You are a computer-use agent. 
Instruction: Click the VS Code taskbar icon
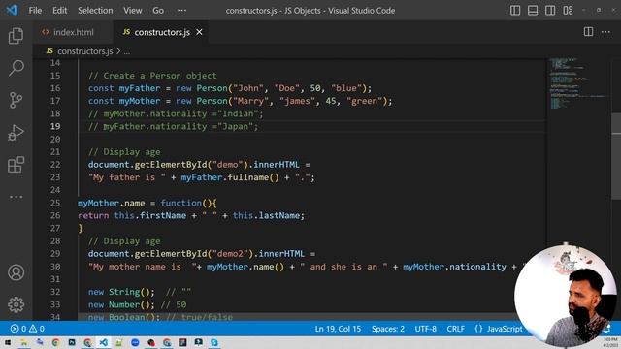pos(104,342)
